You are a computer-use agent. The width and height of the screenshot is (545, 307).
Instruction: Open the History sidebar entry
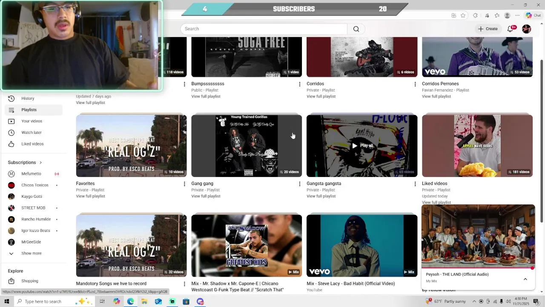pyautogui.click(x=34, y=98)
